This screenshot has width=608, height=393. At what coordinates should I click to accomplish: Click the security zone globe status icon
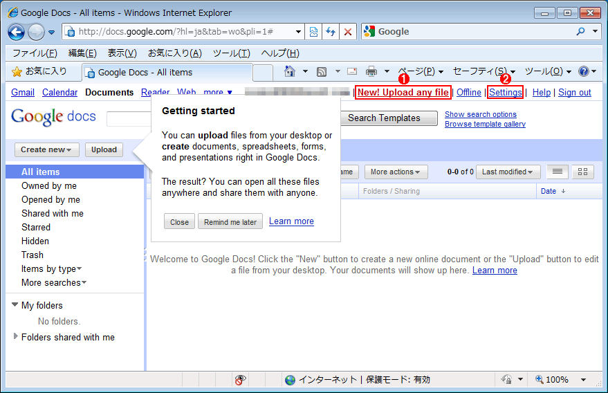pos(290,380)
